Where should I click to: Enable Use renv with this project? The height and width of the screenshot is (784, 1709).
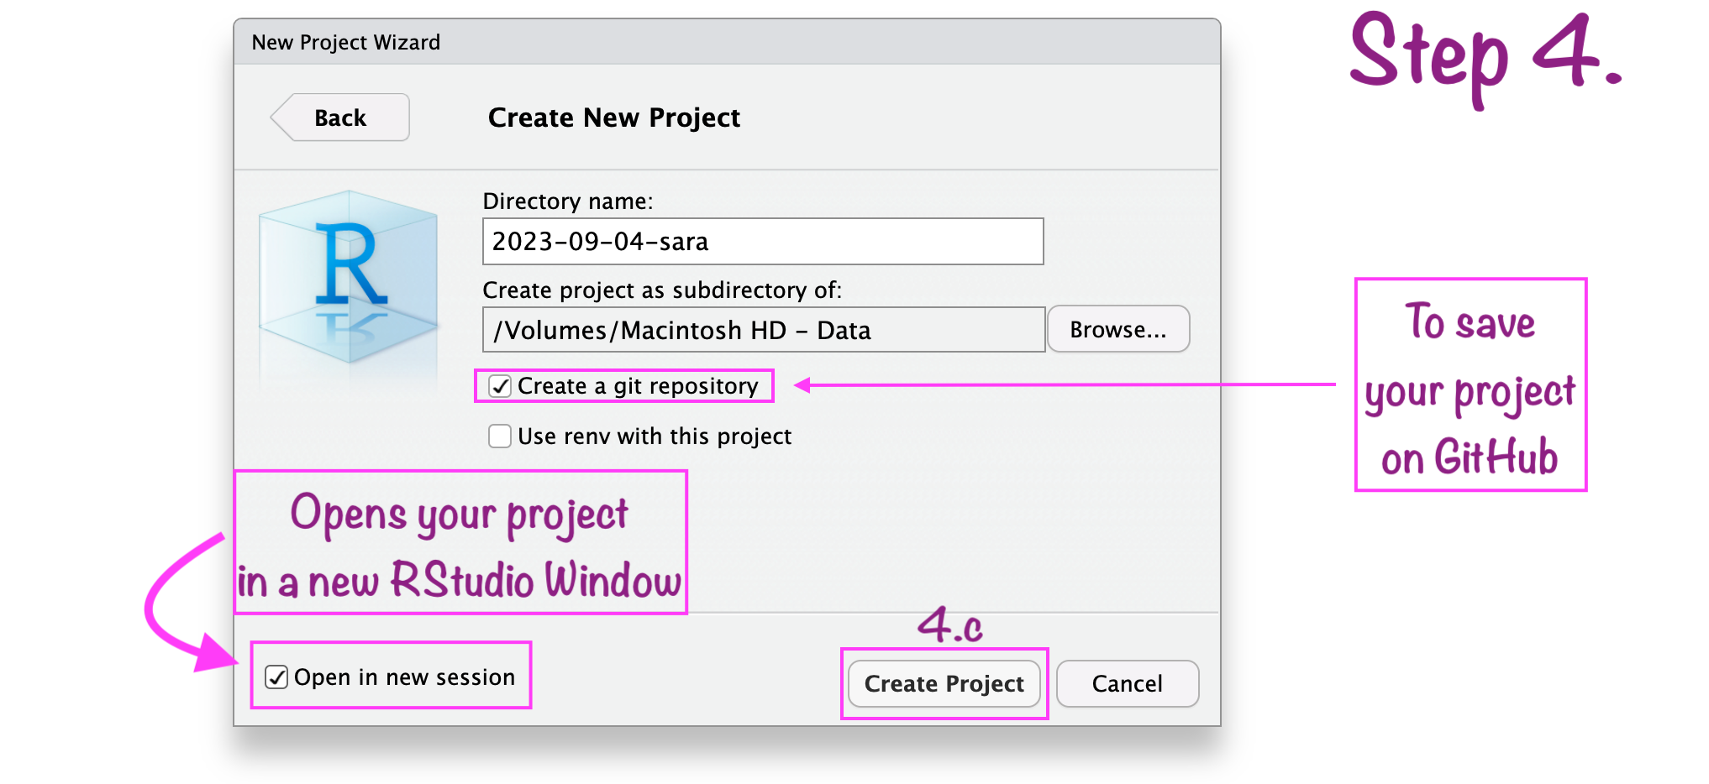coord(501,436)
